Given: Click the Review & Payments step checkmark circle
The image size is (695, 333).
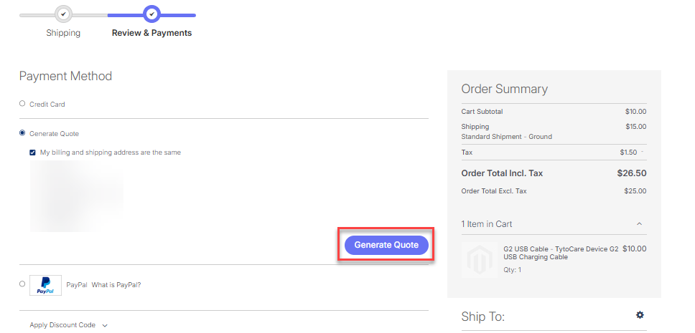Looking at the screenshot, I should pos(152,14).
